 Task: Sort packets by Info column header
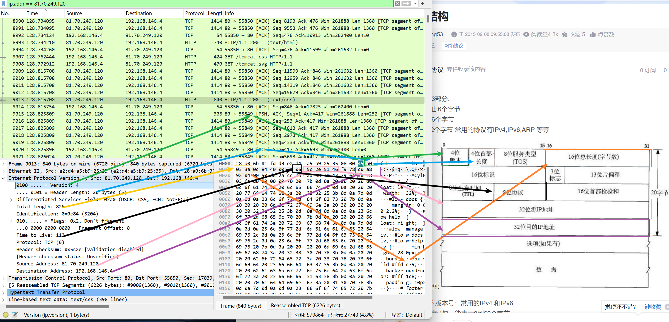pos(324,13)
